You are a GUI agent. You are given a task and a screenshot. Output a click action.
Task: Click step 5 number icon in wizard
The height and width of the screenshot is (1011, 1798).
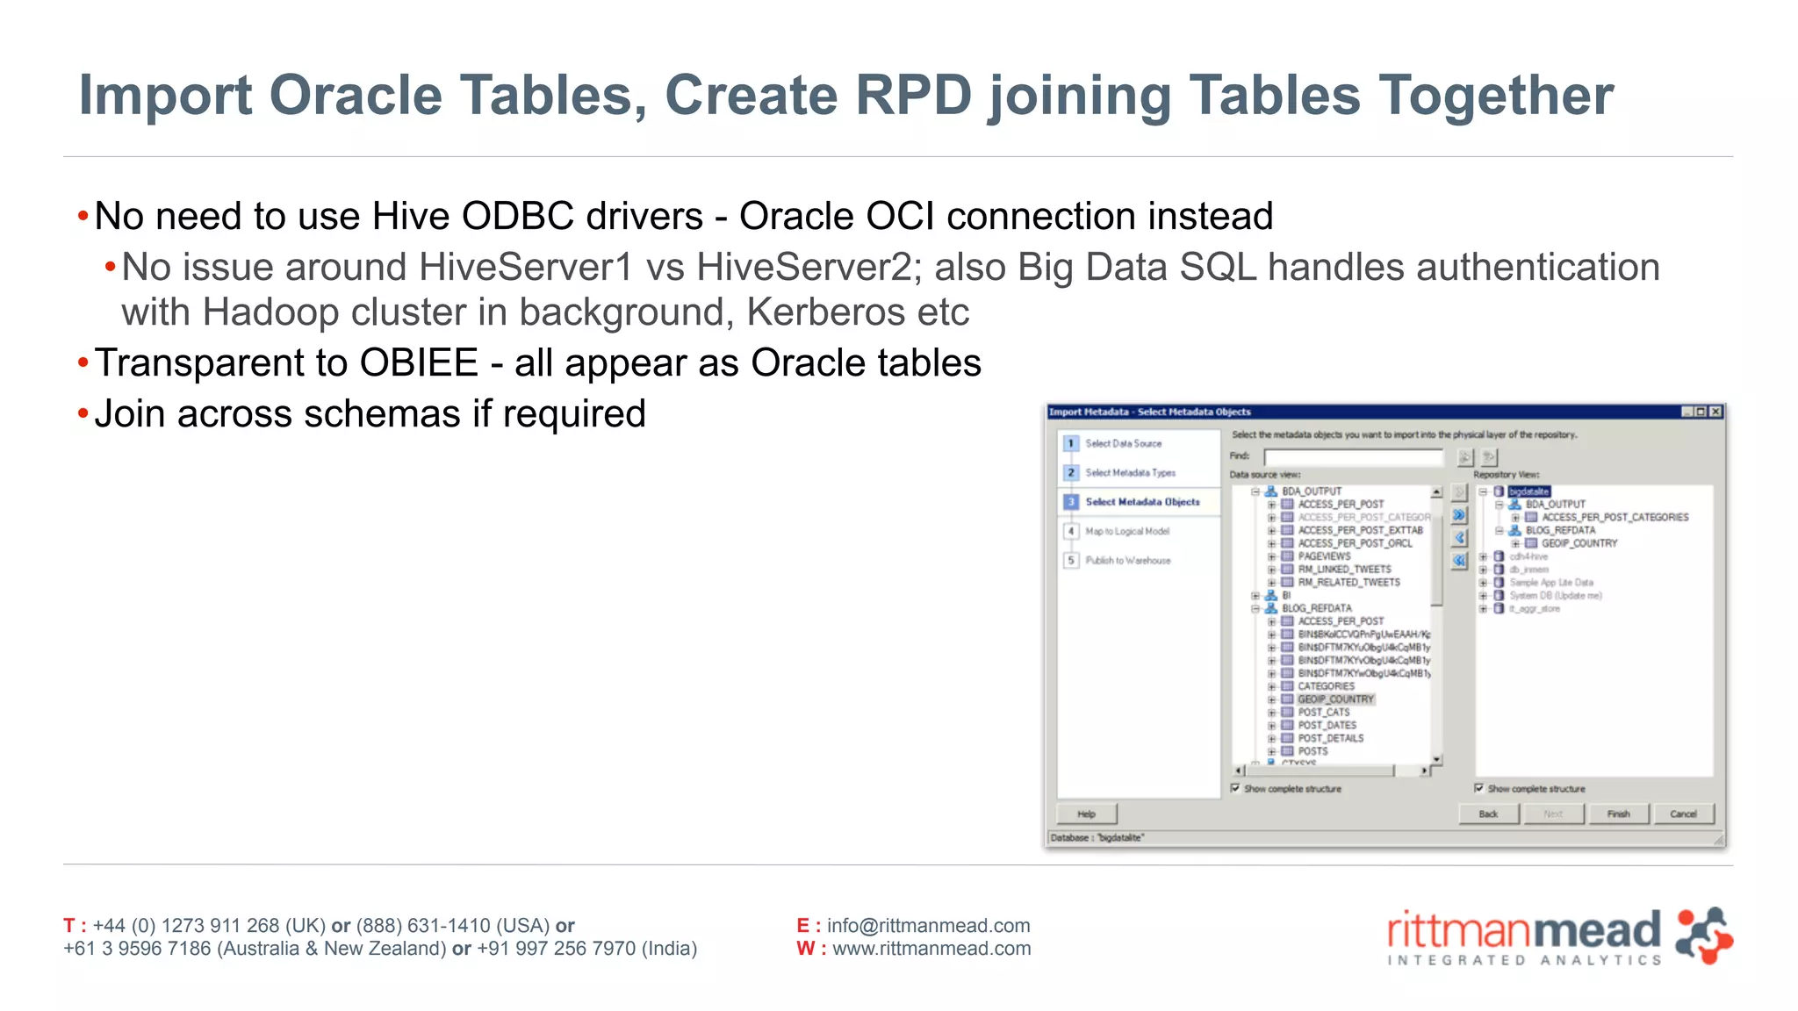pos(1071,560)
